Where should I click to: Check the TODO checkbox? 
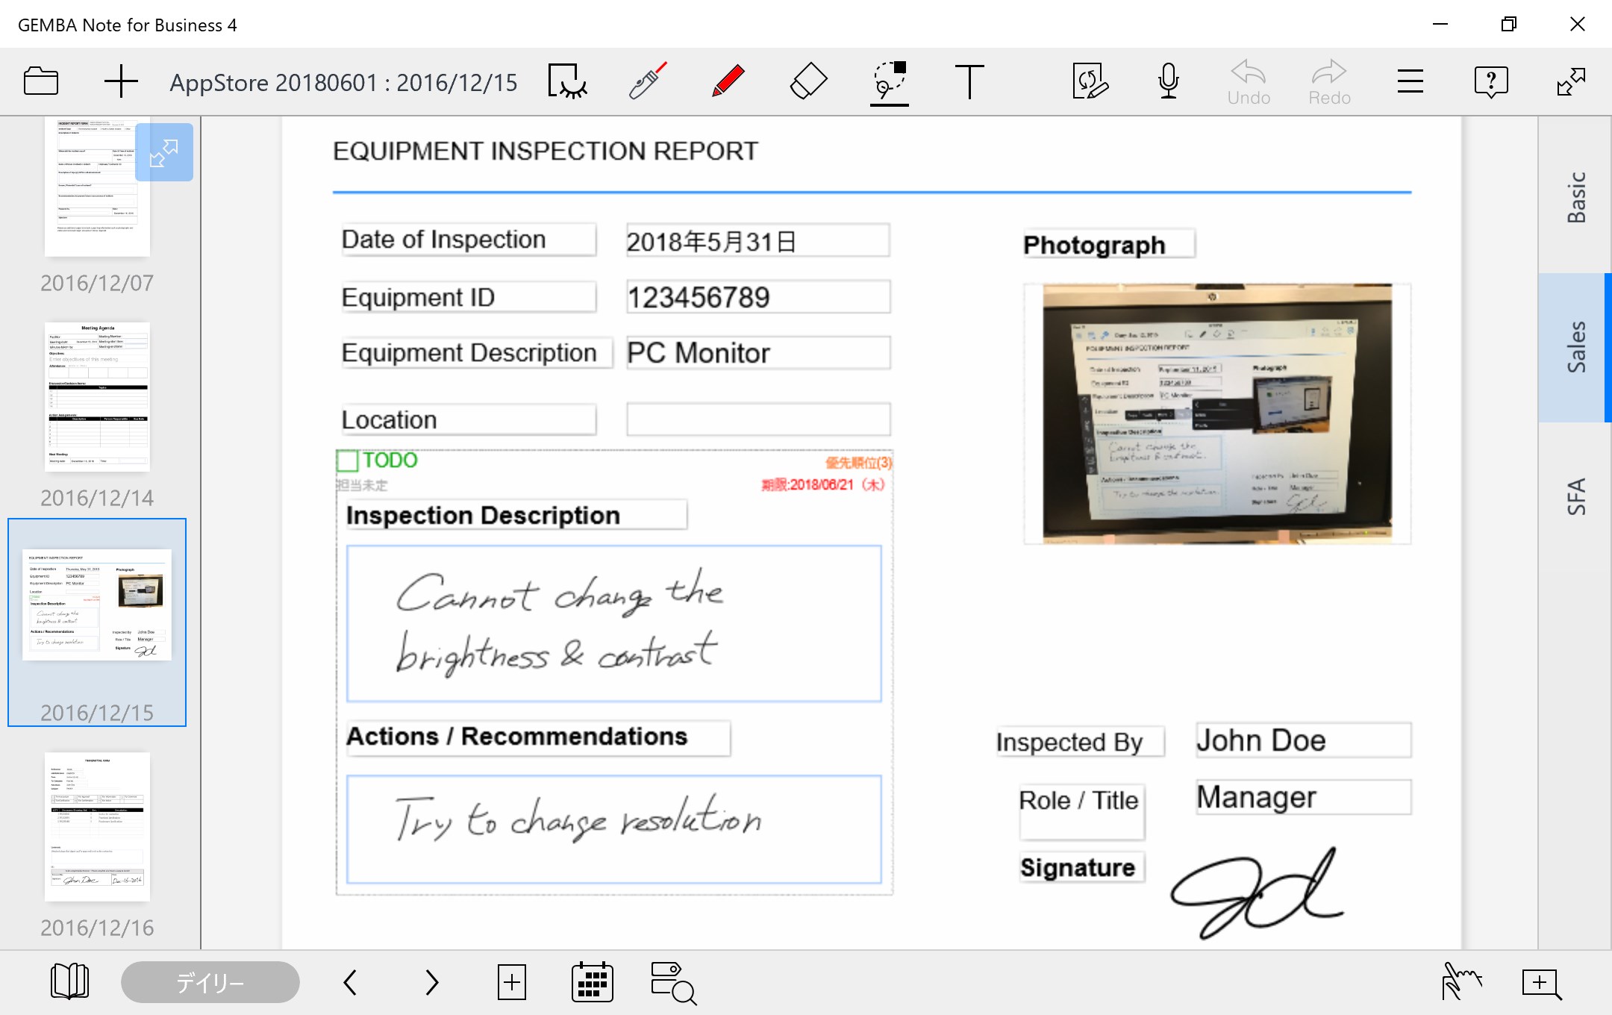347,460
